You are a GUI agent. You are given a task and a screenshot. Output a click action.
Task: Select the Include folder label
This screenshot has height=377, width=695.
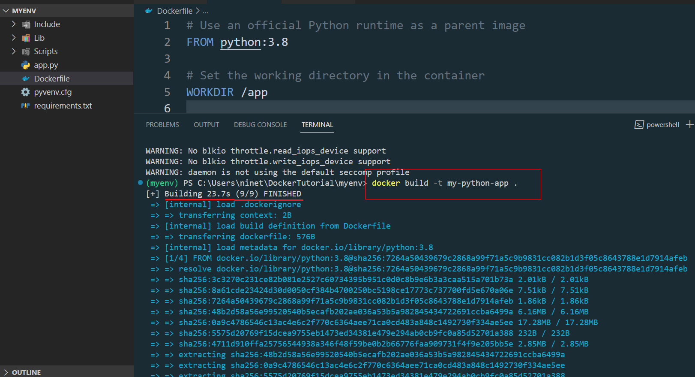click(x=47, y=24)
